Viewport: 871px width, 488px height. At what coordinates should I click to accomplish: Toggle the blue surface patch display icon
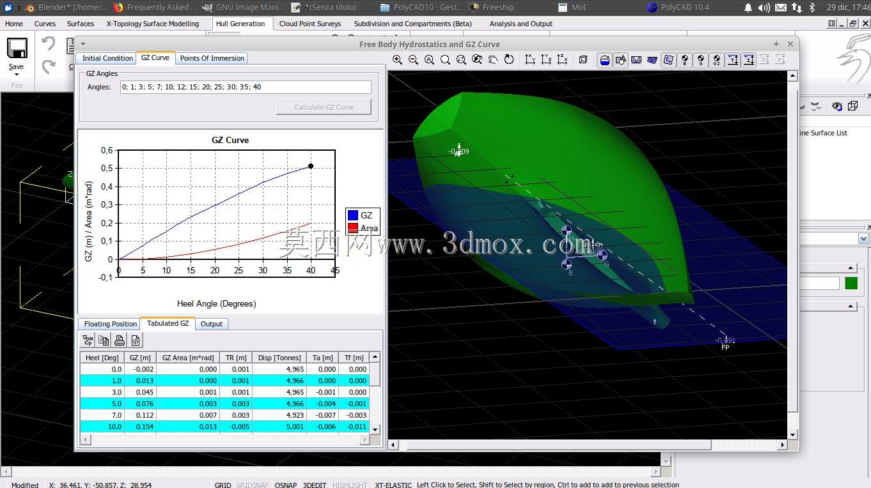point(668,60)
